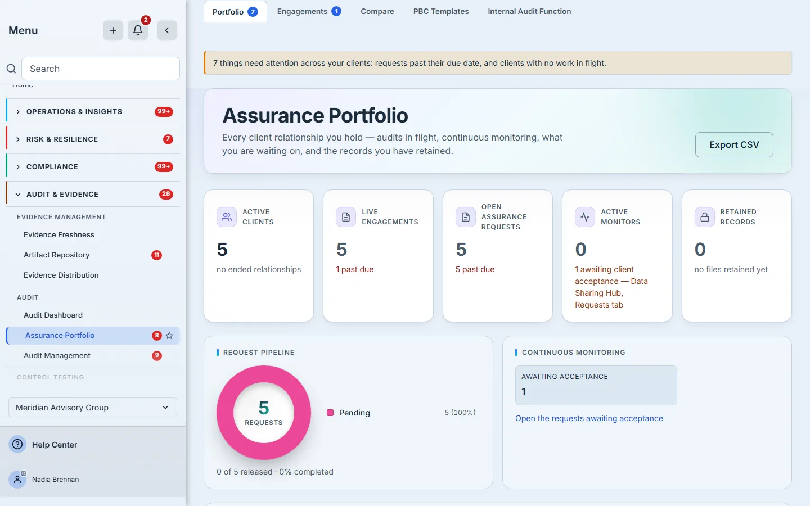The width and height of the screenshot is (810, 506).
Task: Click the Active Clients people icon
Action: click(227, 217)
